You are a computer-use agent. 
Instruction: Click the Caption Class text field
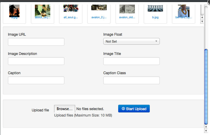(131, 80)
